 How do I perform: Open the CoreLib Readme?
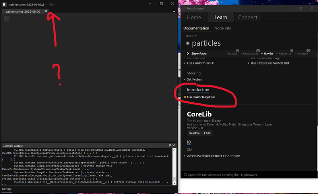[194, 133]
